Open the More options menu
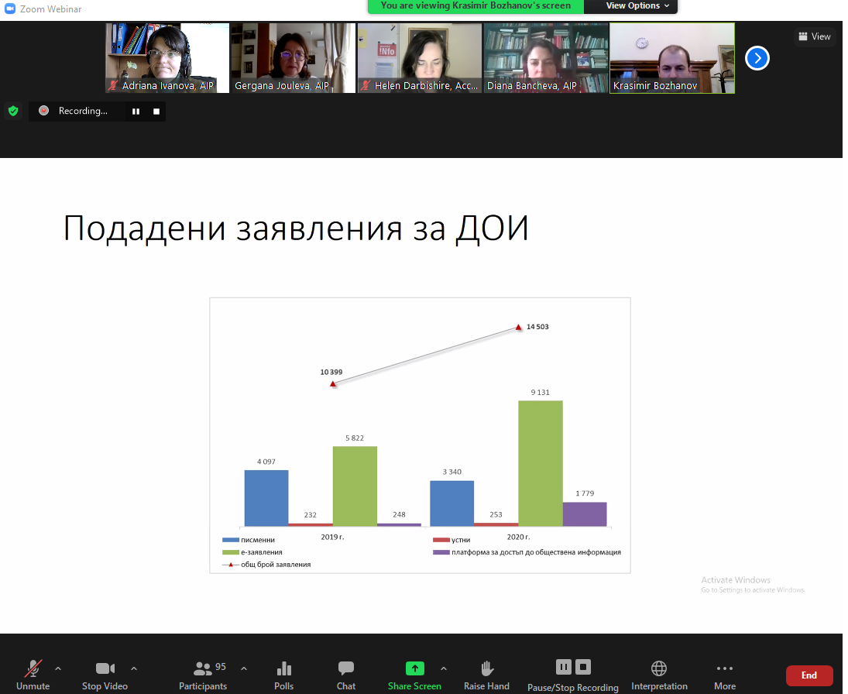 click(x=724, y=674)
